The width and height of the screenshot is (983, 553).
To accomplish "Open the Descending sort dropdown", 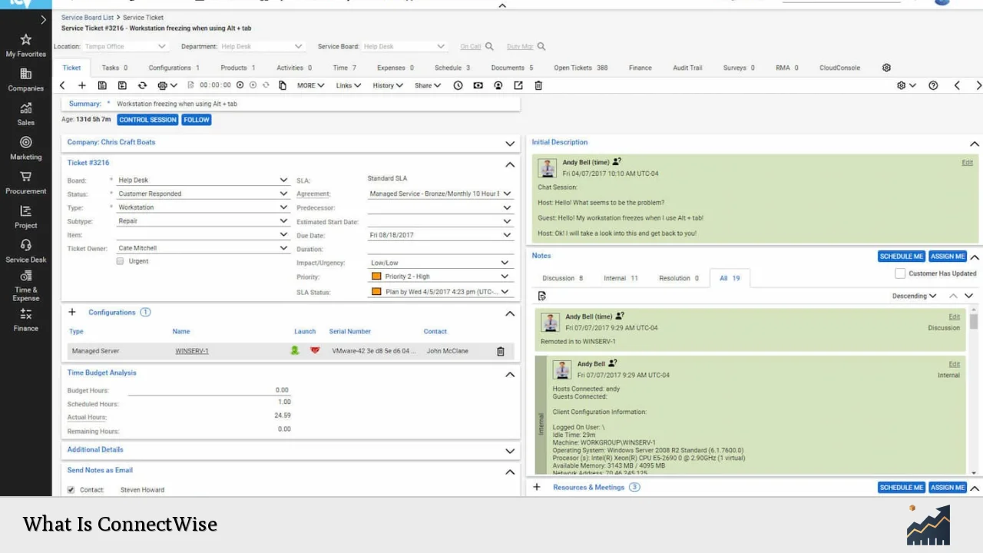I will [914, 296].
